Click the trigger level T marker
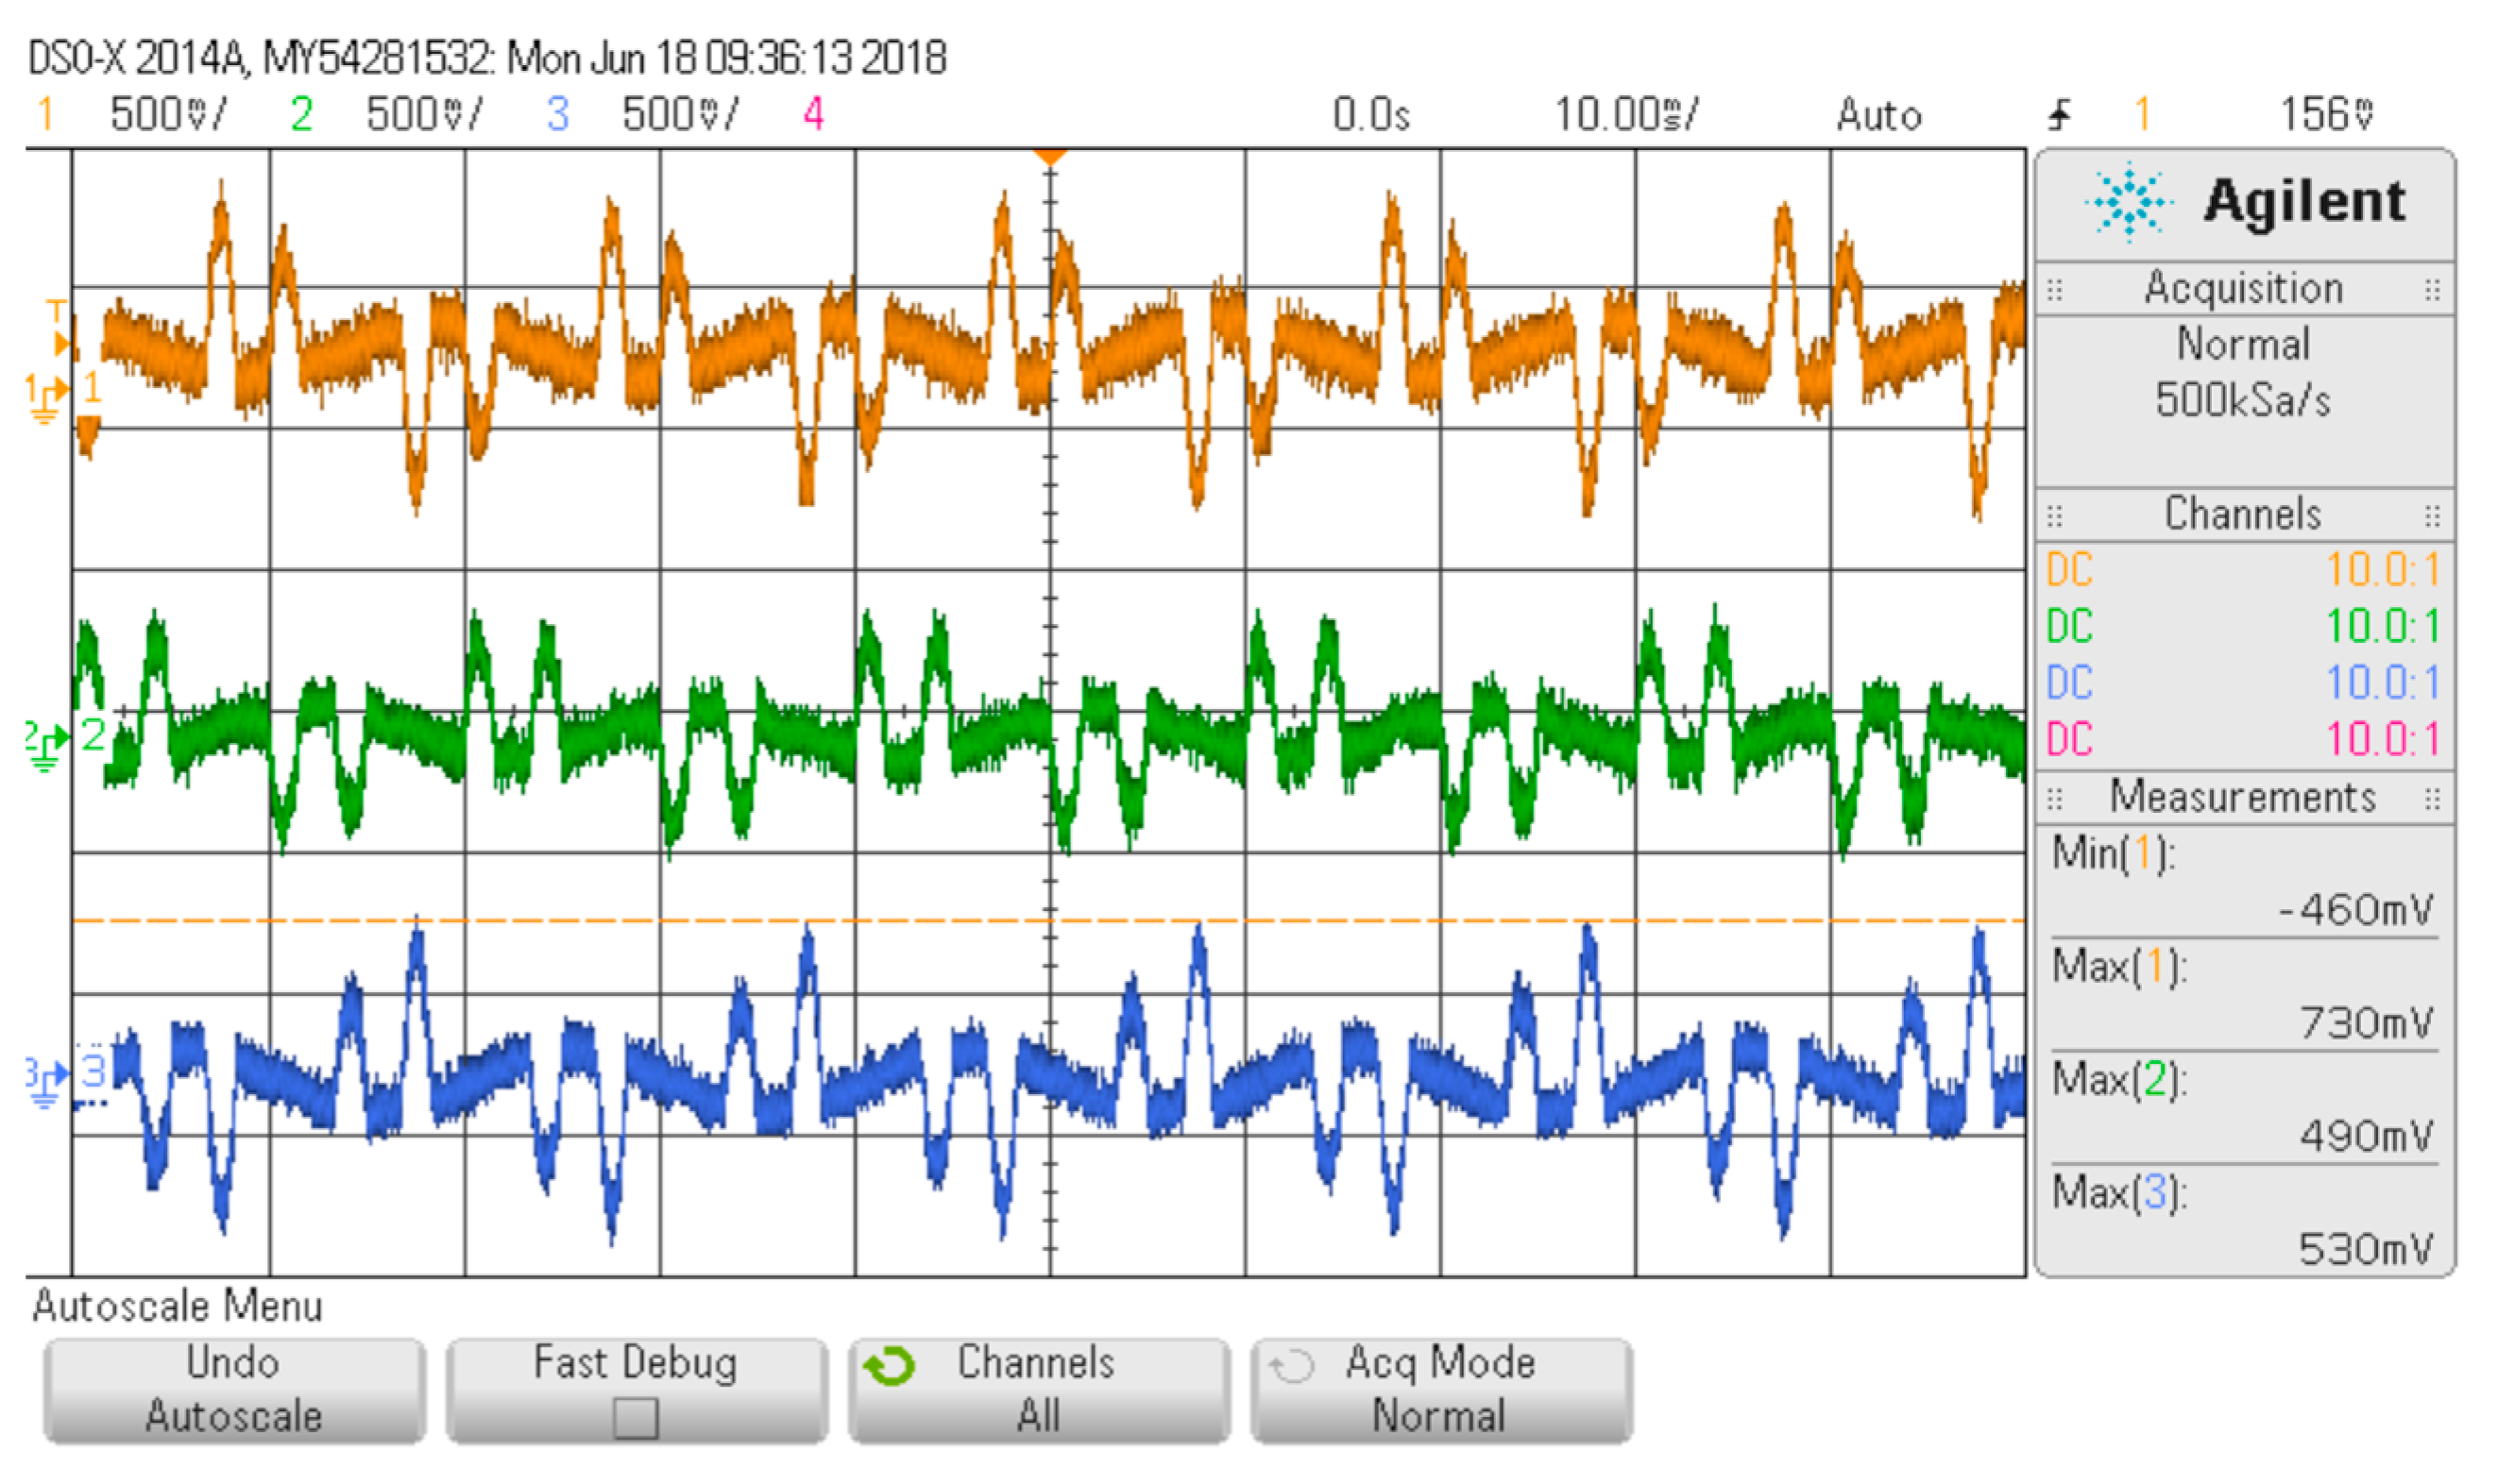The width and height of the screenshot is (2498, 1484). (57, 312)
